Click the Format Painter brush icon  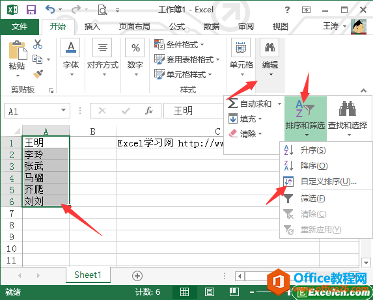[38, 74]
